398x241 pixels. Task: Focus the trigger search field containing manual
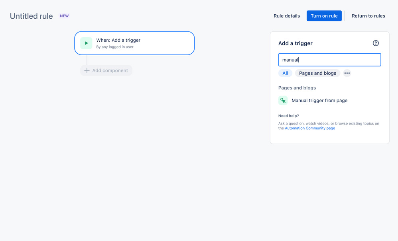329,60
